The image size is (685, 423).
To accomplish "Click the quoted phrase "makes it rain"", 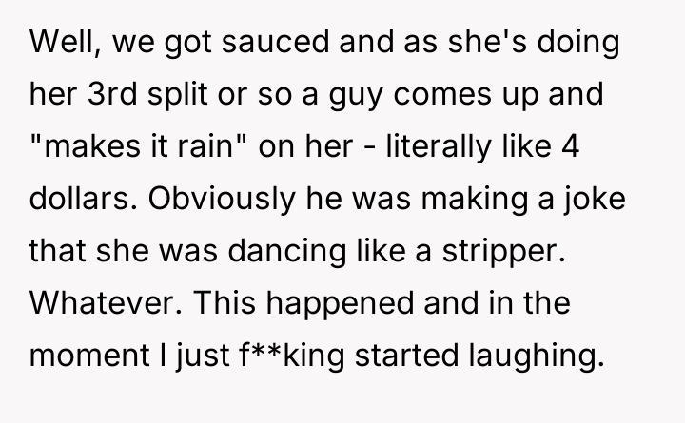I will [x=140, y=151].
